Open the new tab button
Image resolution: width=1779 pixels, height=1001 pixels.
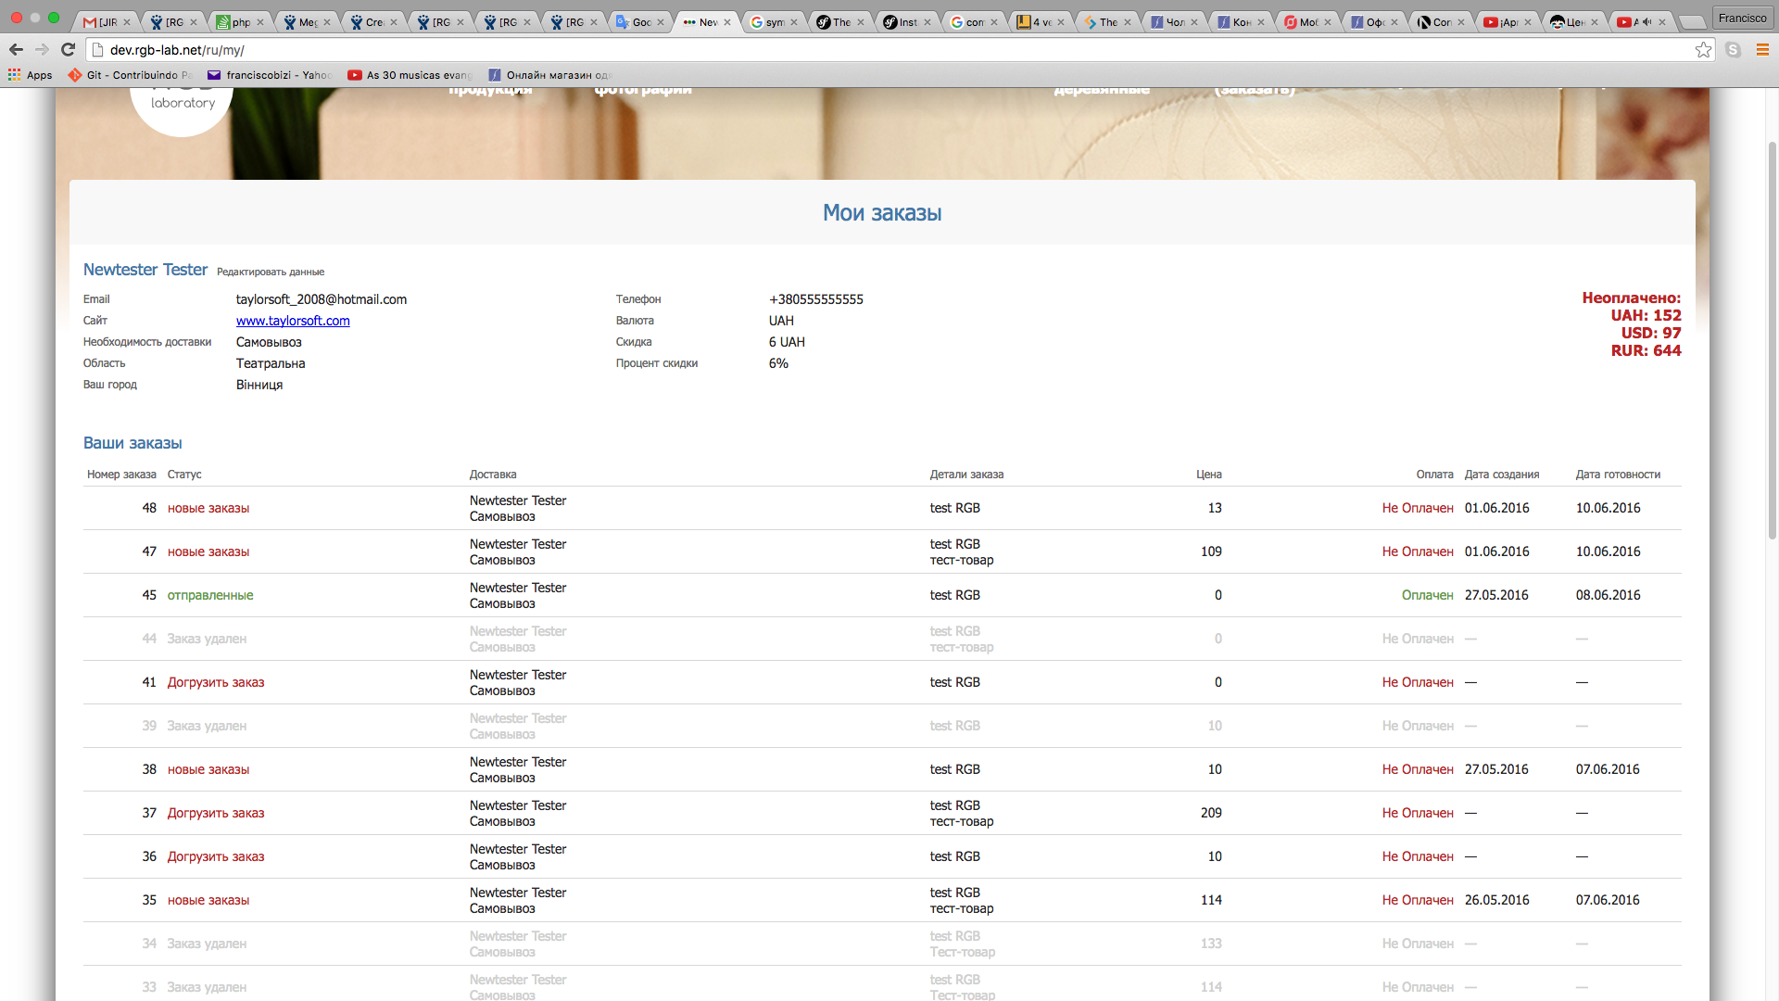pyautogui.click(x=1692, y=22)
